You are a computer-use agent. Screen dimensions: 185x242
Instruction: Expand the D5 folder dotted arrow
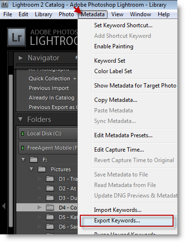[39, 217]
